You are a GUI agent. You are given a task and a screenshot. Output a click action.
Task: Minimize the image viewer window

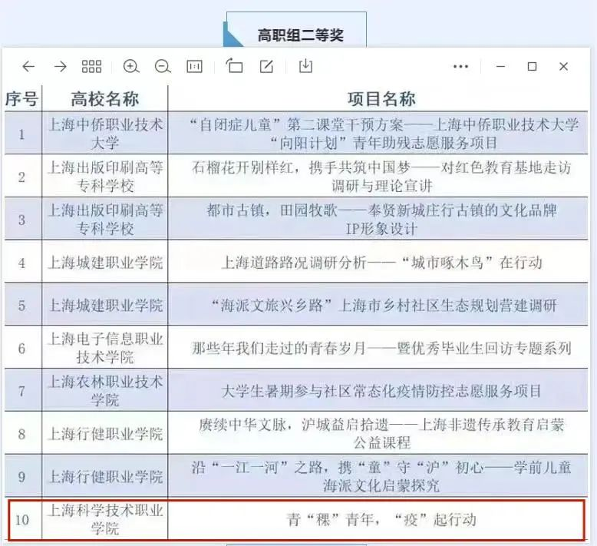tap(500, 67)
